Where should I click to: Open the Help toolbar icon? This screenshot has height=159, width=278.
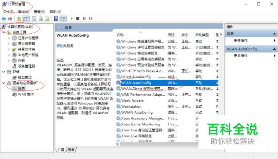[x=56, y=18]
